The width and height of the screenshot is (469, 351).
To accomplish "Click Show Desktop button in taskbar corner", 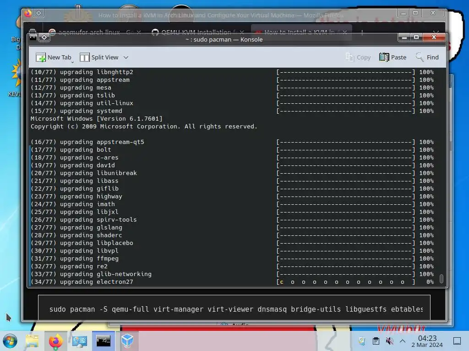I will (457, 341).
